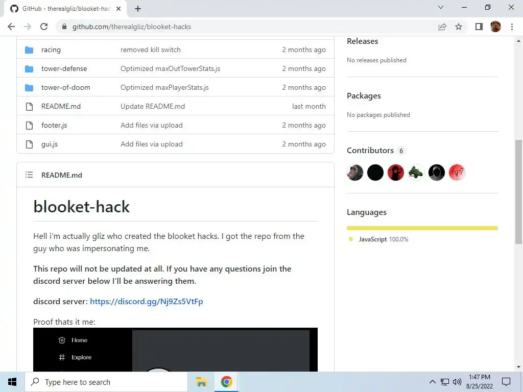Click the page vertical scrollbar thumb
This screenshot has height=392, width=523.
518,192
